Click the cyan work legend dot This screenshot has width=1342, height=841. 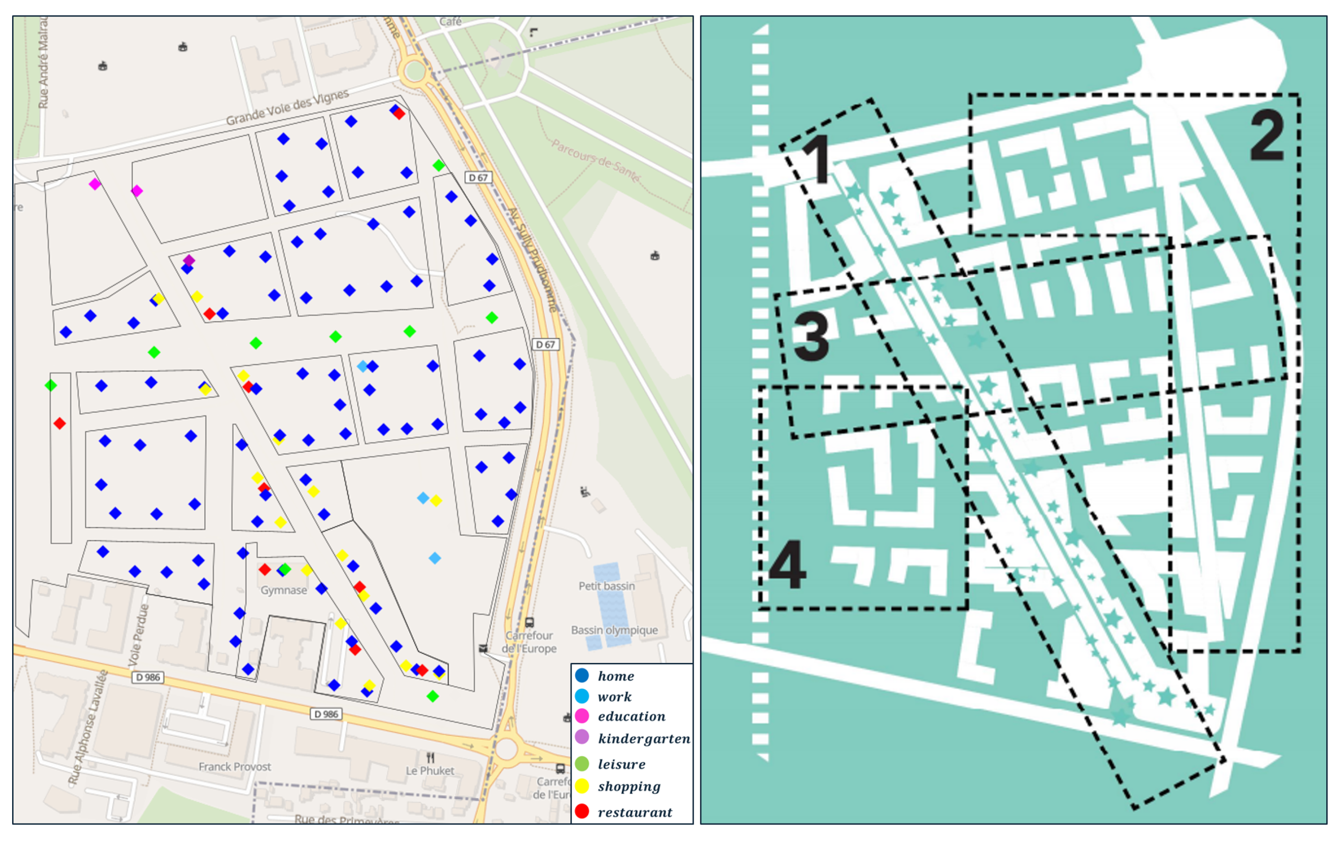pyautogui.click(x=581, y=696)
